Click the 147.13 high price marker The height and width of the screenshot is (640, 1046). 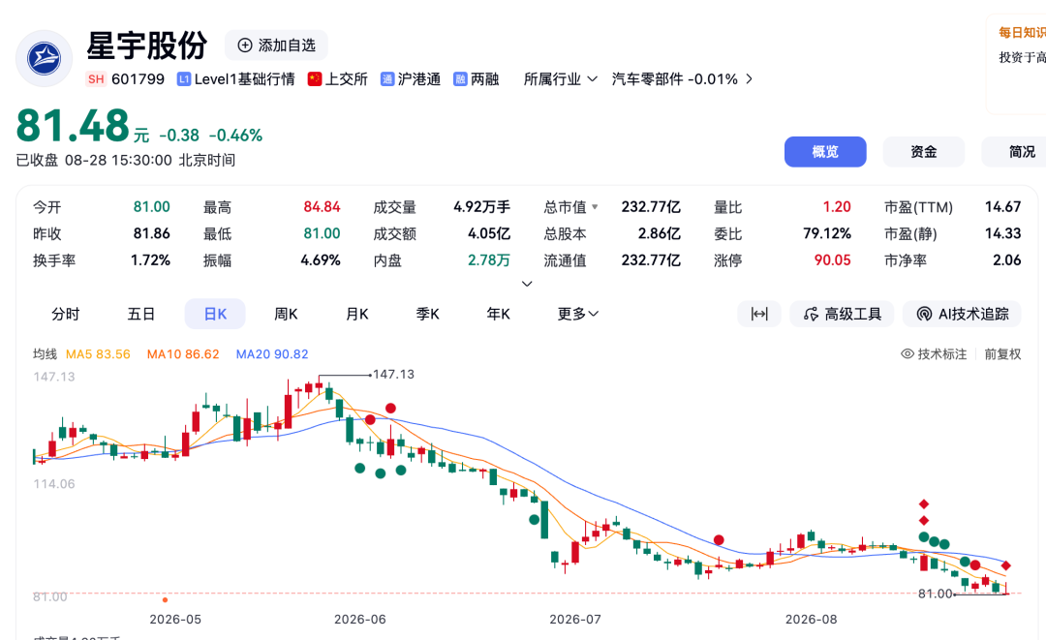[x=393, y=375]
